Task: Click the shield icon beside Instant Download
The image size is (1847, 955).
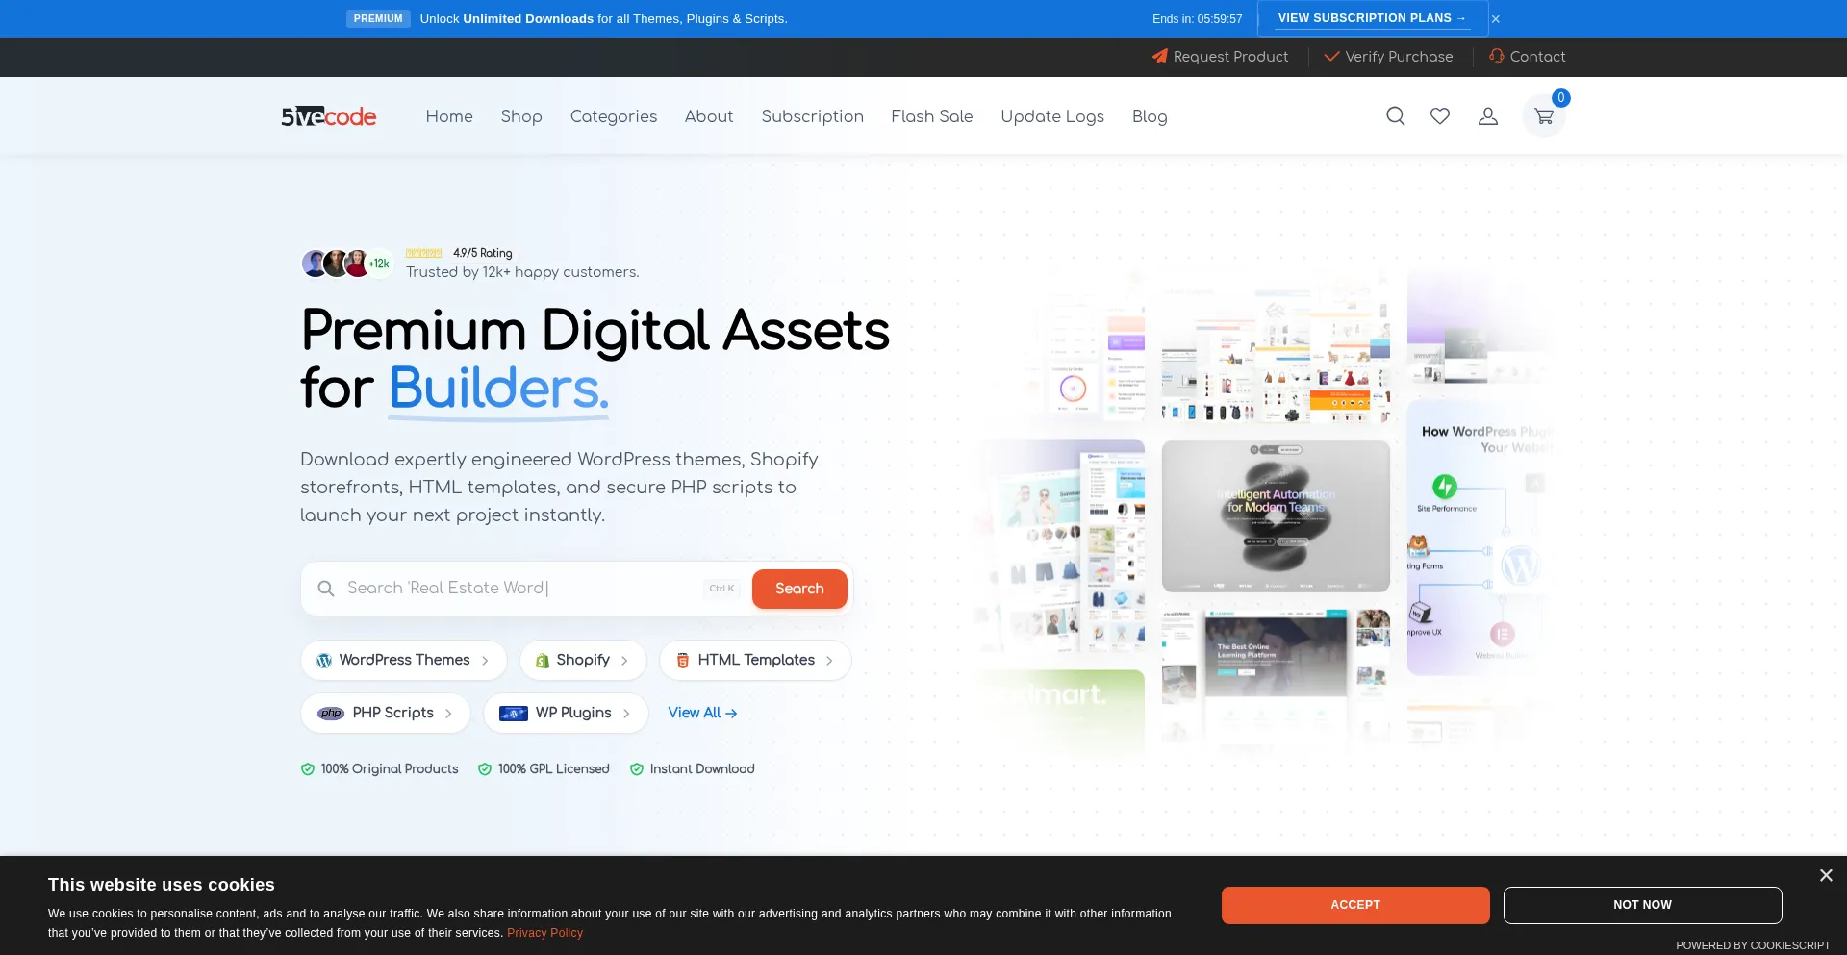Action: [x=637, y=769]
